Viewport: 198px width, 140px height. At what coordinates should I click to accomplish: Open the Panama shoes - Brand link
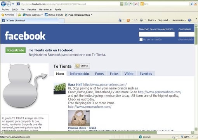pyautogui.click(x=82, y=128)
